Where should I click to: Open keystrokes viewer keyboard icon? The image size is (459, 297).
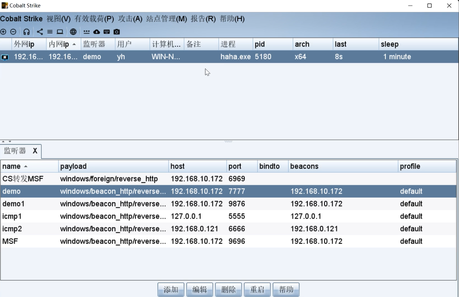[x=106, y=32]
